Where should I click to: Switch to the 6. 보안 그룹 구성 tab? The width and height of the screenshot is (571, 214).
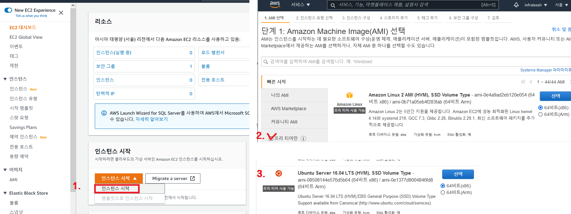coord(463,18)
